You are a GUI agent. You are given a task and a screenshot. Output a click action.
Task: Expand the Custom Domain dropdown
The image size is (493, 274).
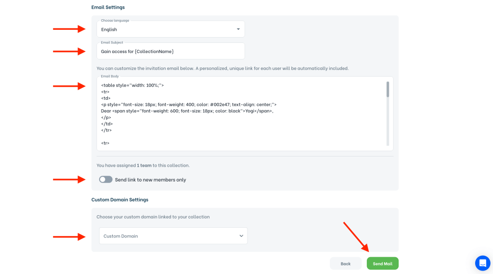pyautogui.click(x=173, y=236)
